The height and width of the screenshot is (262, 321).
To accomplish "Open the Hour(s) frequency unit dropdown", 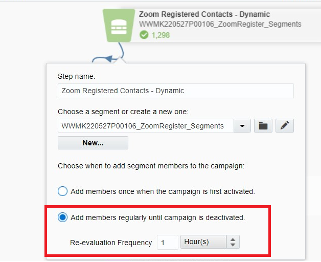I will 203,242.
